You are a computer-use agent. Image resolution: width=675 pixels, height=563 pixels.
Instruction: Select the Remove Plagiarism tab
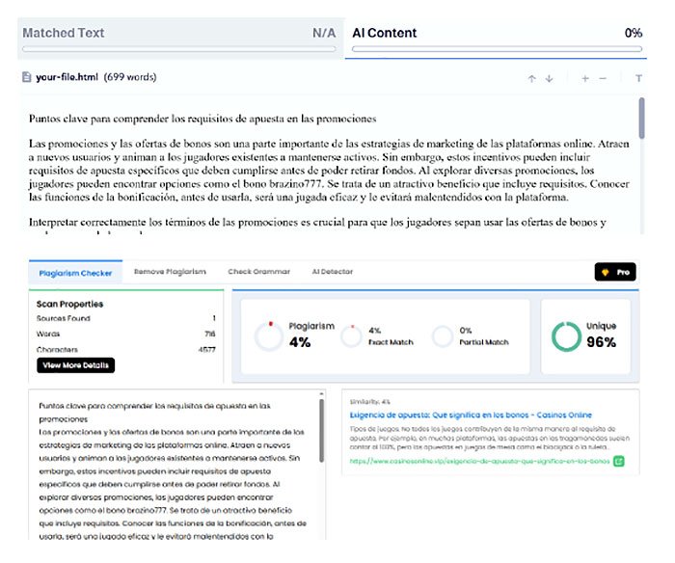click(170, 273)
